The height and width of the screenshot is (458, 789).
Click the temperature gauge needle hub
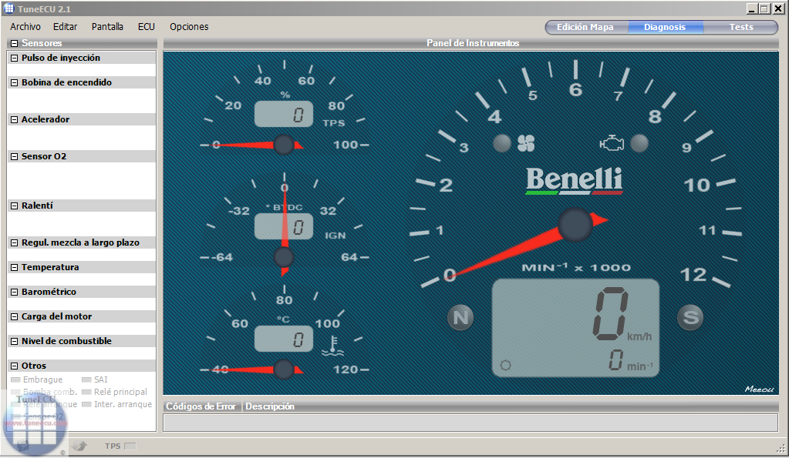[284, 369]
